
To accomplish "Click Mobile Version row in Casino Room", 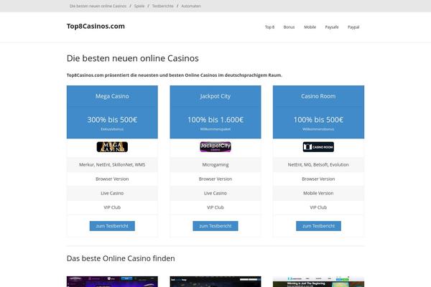I will (x=318, y=193).
